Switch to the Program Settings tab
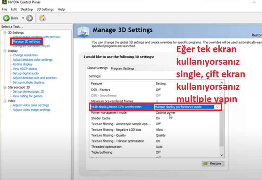 [122, 69]
